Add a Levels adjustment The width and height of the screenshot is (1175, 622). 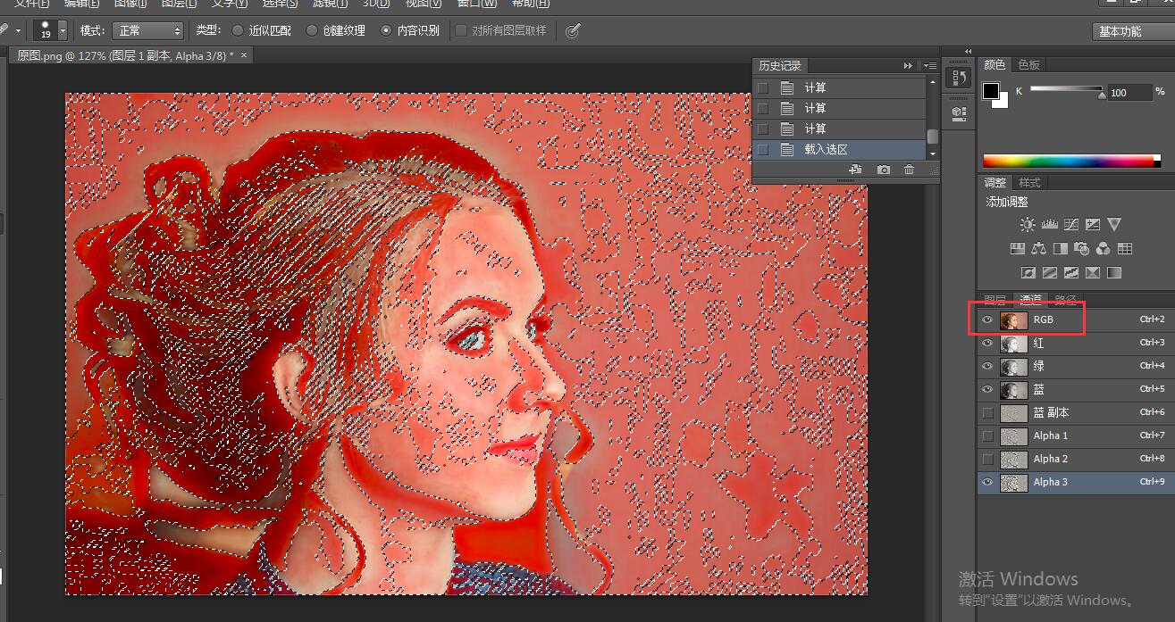coord(1049,225)
